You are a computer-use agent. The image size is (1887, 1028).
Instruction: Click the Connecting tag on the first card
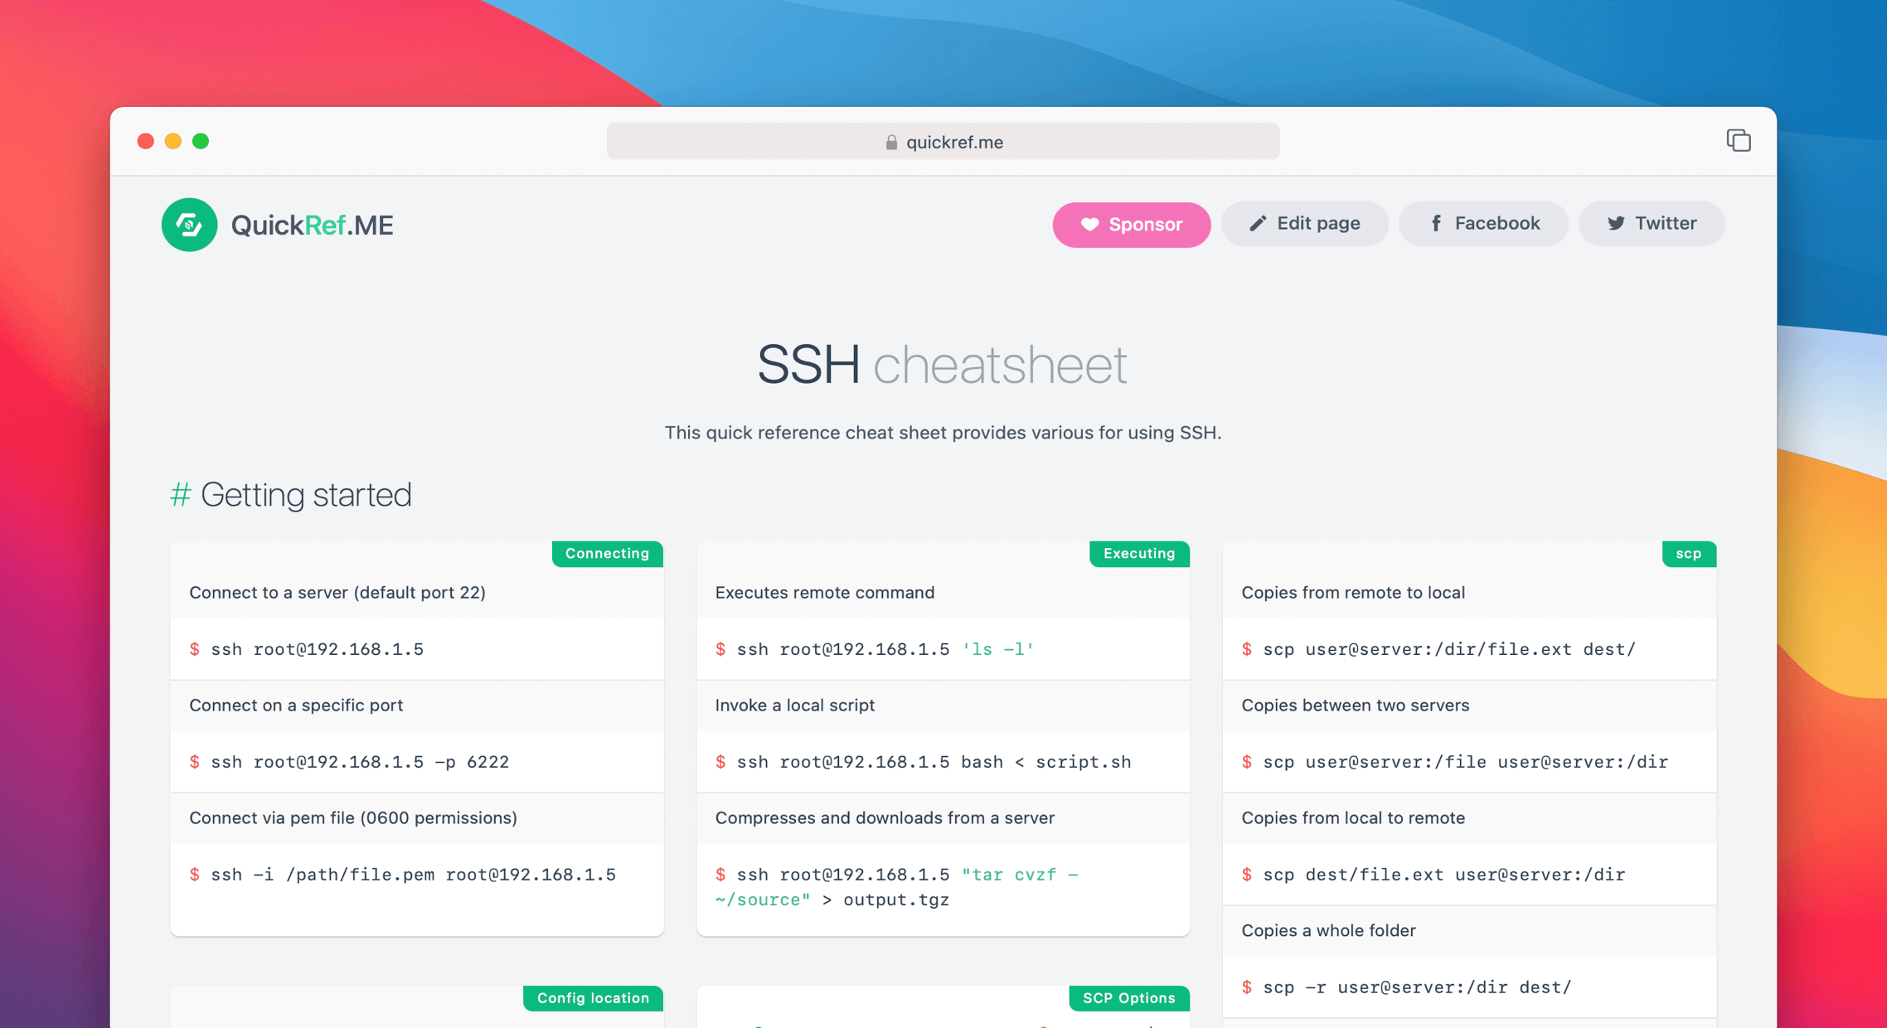tap(607, 553)
